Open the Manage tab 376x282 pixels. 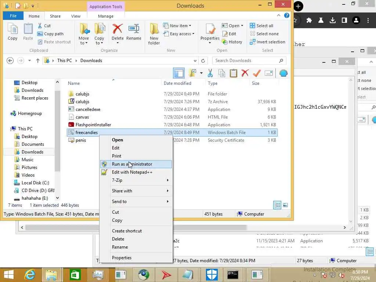(105, 16)
